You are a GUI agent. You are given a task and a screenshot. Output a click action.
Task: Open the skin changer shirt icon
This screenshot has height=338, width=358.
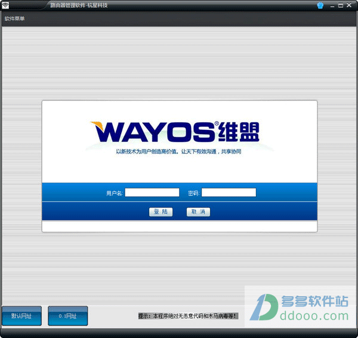coord(320,5)
